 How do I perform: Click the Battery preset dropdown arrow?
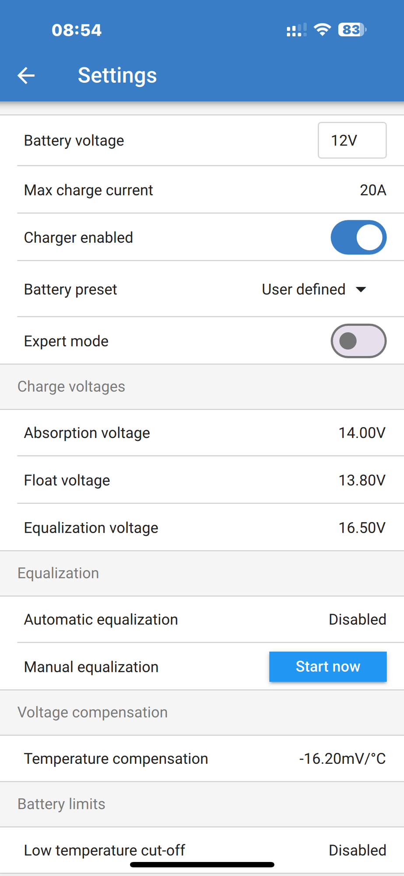pos(361,290)
